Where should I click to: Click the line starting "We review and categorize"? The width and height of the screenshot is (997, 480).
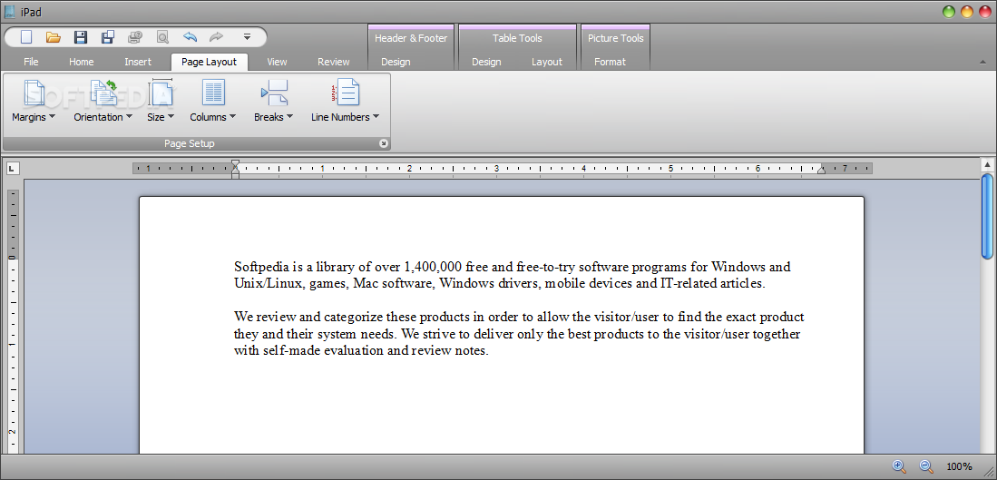(519, 317)
